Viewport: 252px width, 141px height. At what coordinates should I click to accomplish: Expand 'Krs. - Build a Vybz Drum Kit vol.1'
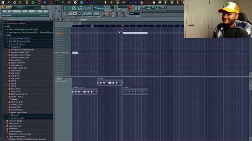coord(23,29)
